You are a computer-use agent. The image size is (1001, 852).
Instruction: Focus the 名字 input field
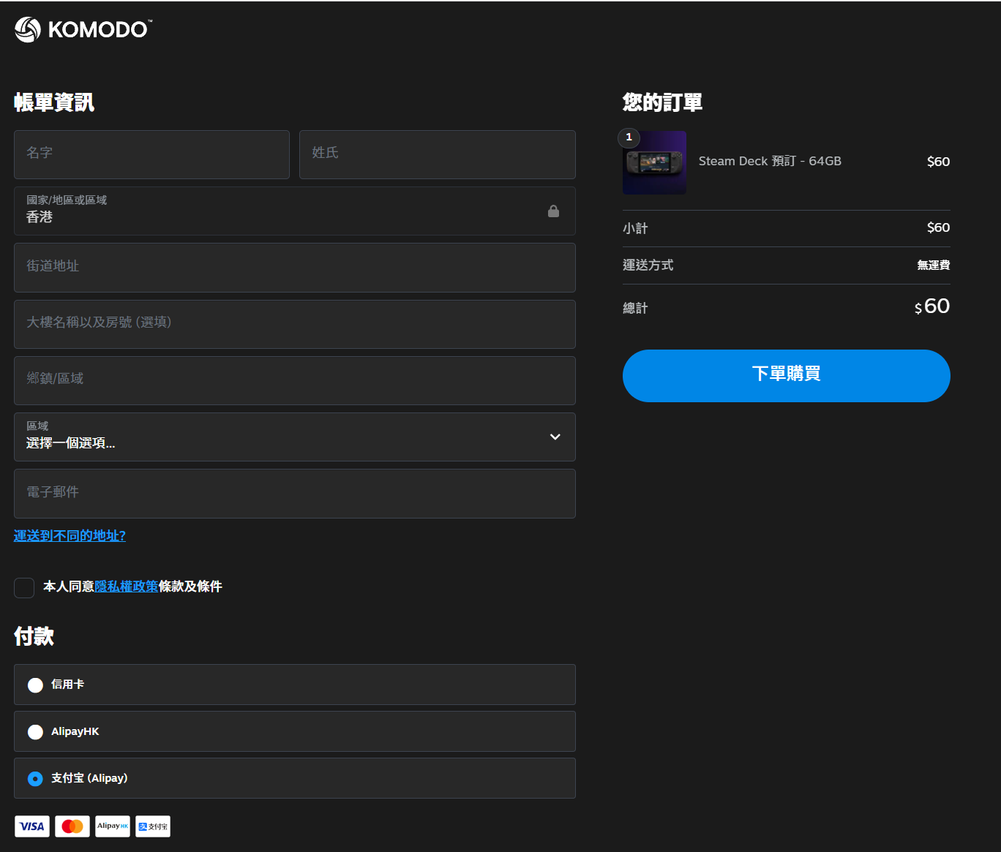151,154
